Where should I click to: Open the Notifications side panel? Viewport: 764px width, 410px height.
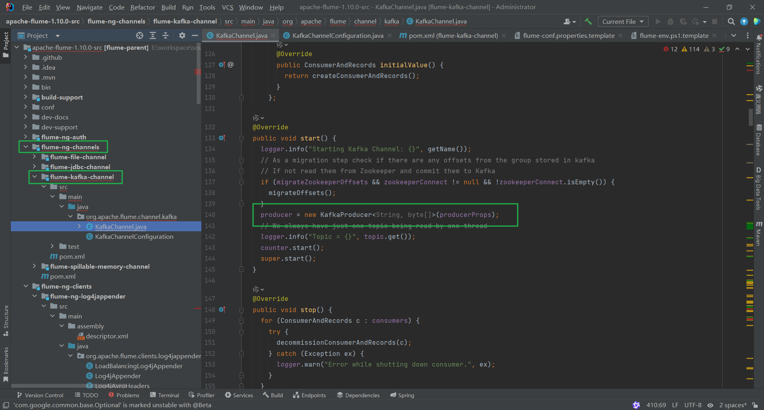pyautogui.click(x=759, y=55)
